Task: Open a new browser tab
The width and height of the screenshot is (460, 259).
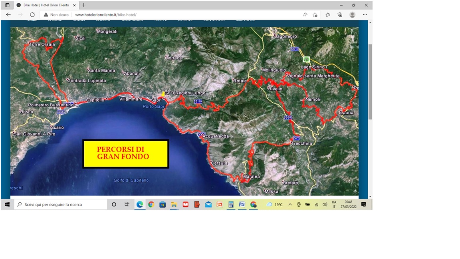Action: point(83,5)
